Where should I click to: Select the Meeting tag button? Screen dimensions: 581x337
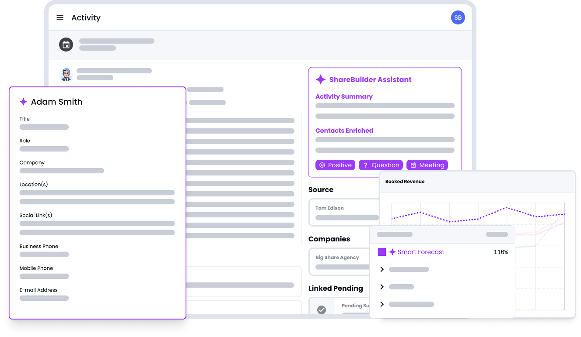427,165
